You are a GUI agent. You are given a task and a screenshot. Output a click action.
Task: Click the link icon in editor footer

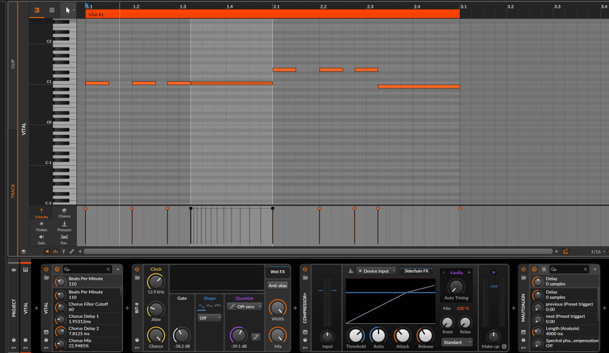pos(72,252)
